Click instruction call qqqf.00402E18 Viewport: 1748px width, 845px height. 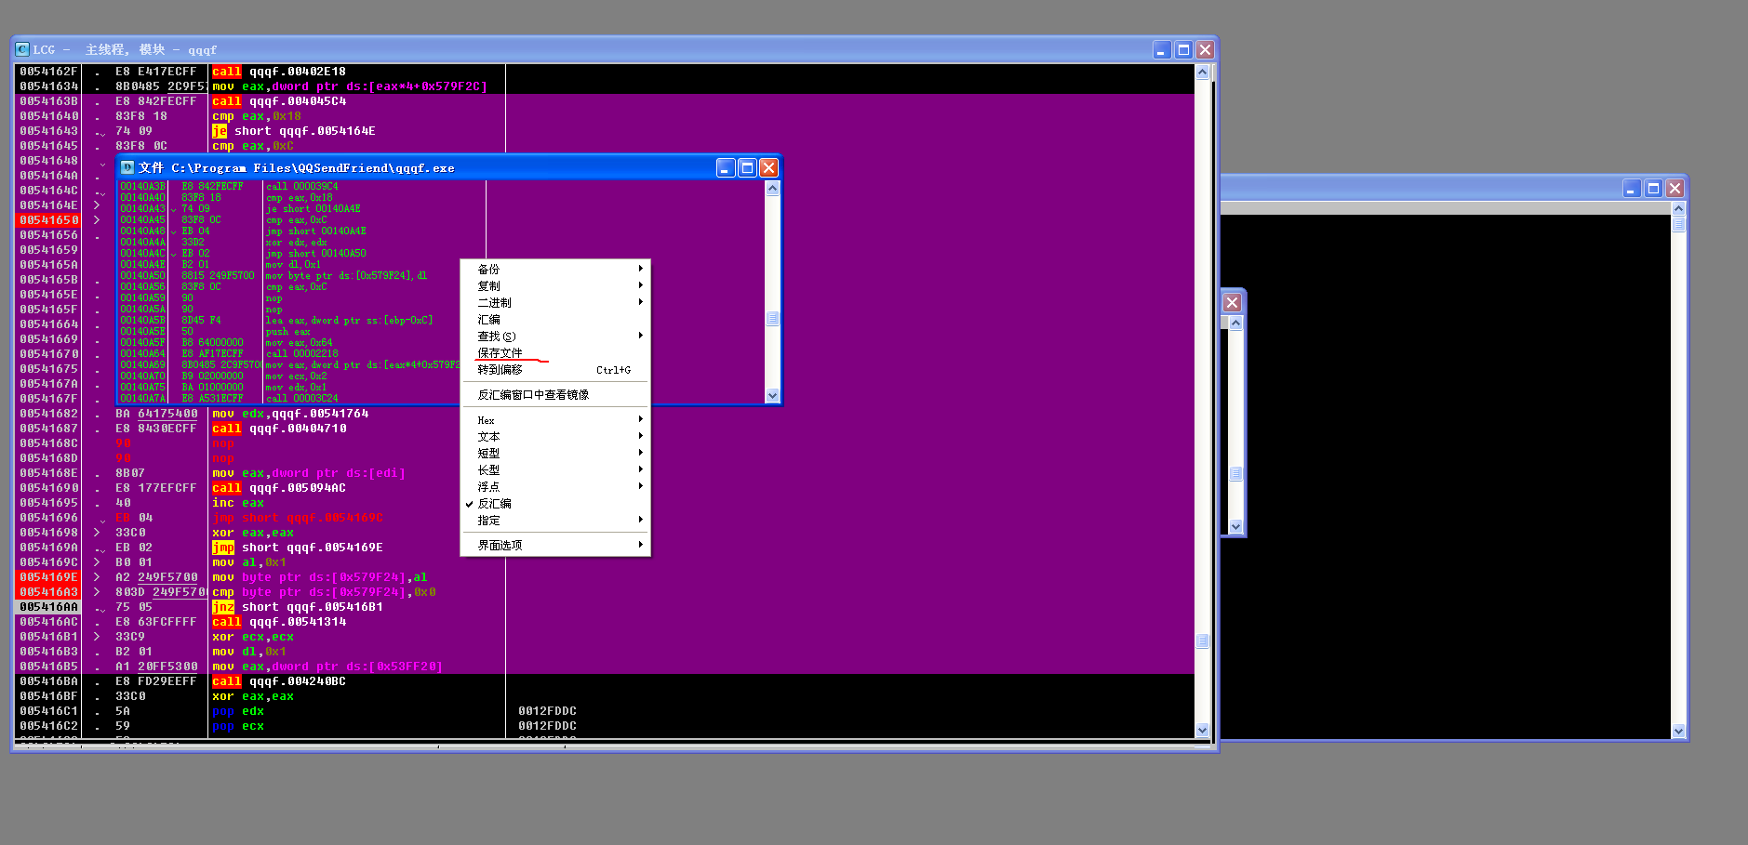coord(279,72)
